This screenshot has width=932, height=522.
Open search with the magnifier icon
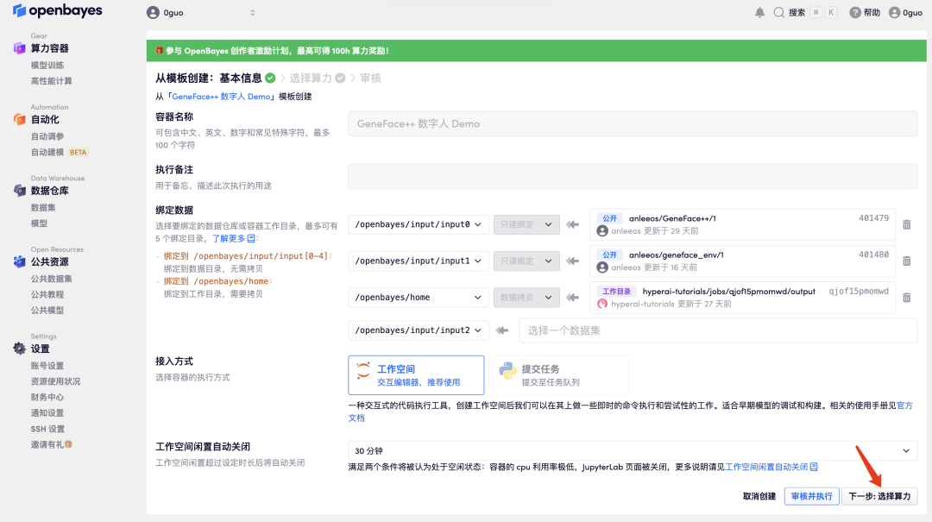(780, 11)
